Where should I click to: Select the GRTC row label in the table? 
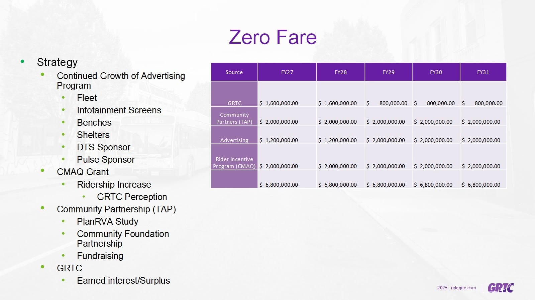(x=234, y=103)
